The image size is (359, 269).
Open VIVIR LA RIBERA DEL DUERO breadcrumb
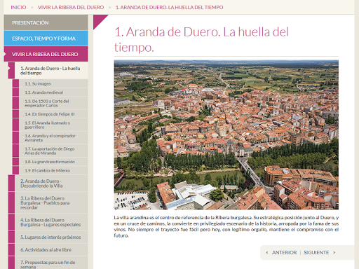coord(71,7)
